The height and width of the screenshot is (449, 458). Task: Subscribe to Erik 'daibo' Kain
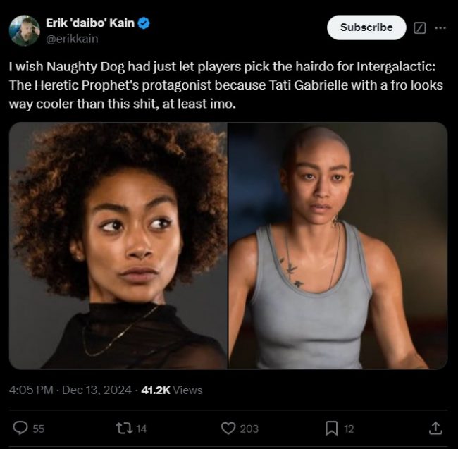pyautogui.click(x=366, y=27)
